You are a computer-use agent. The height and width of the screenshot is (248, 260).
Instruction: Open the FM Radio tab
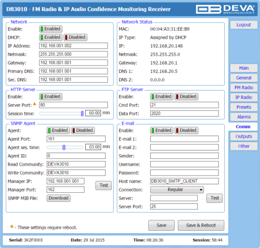[244, 88]
